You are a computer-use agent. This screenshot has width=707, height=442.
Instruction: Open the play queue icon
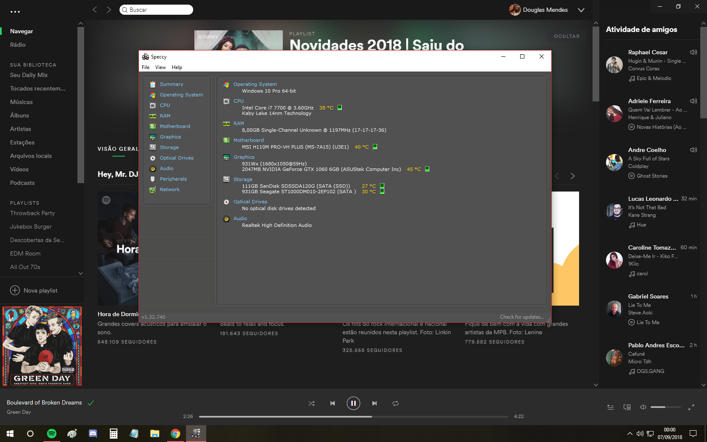611,407
